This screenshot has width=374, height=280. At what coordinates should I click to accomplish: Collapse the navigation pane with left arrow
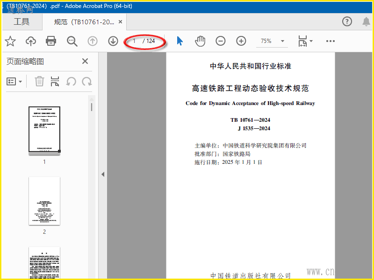(x=103, y=174)
